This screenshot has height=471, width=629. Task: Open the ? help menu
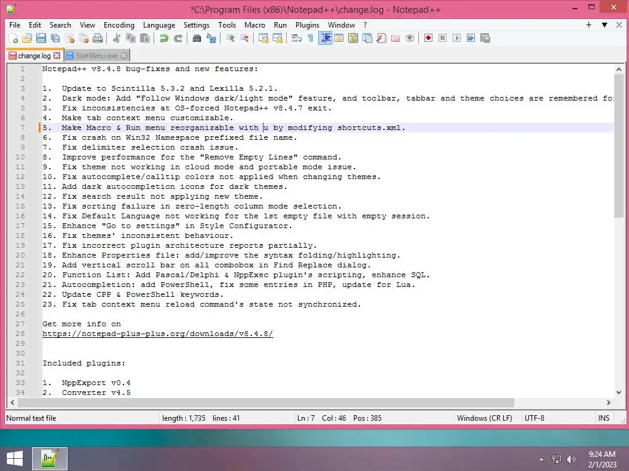[x=365, y=25]
